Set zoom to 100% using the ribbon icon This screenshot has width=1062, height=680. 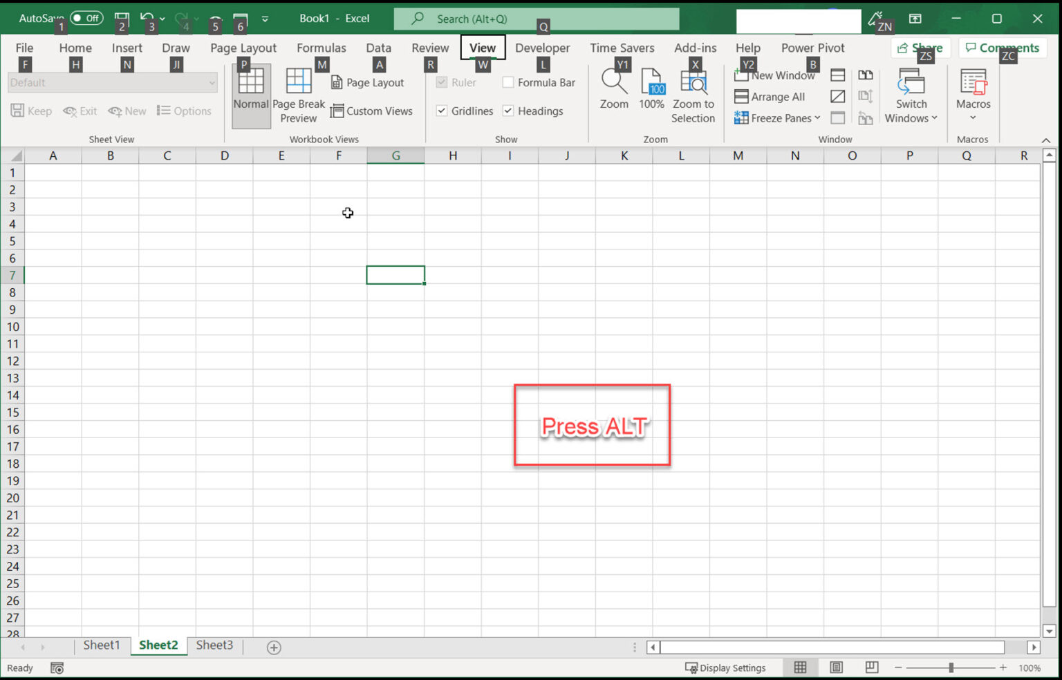point(651,90)
